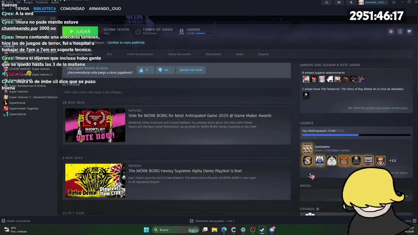Click avatar of friend with game wishlisted
This screenshot has width=418, height=235.
306,95
